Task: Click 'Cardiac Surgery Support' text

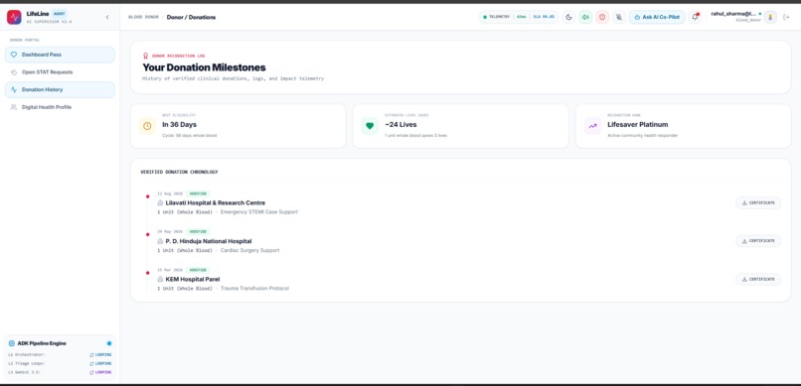Action: click(249, 250)
